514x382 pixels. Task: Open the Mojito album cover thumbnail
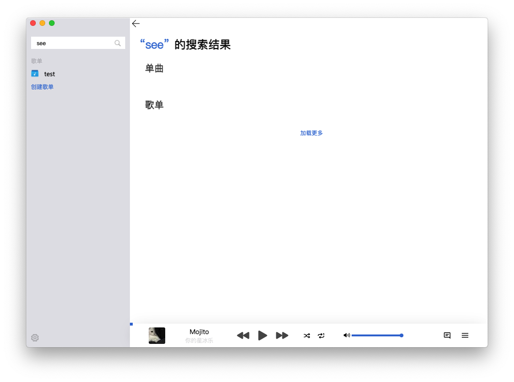pos(157,335)
